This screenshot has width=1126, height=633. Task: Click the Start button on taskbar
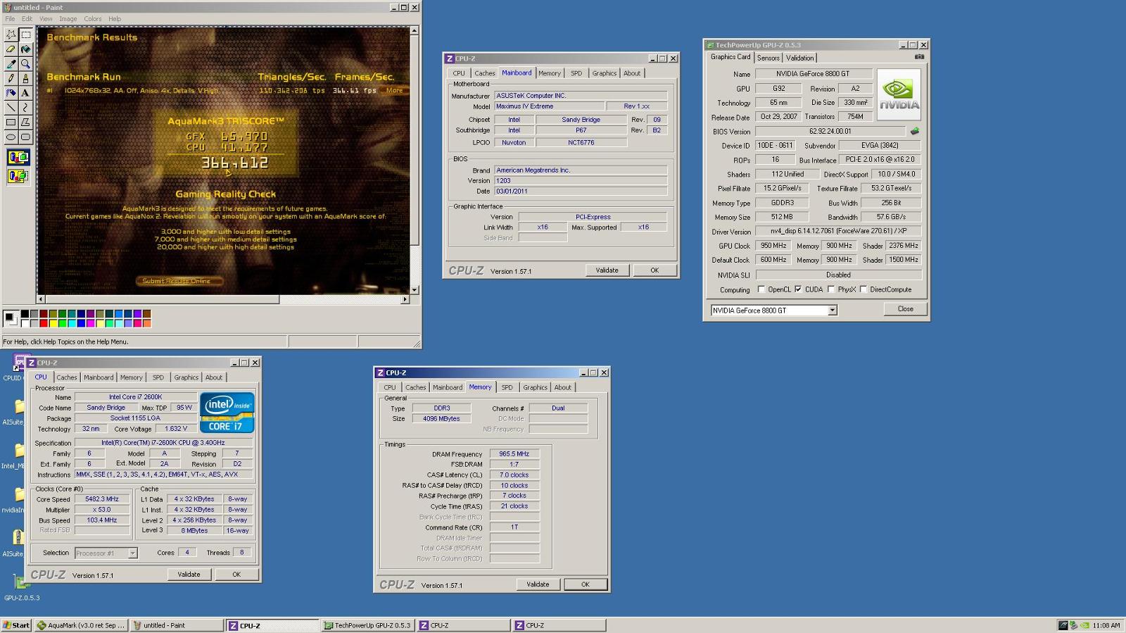(x=16, y=625)
